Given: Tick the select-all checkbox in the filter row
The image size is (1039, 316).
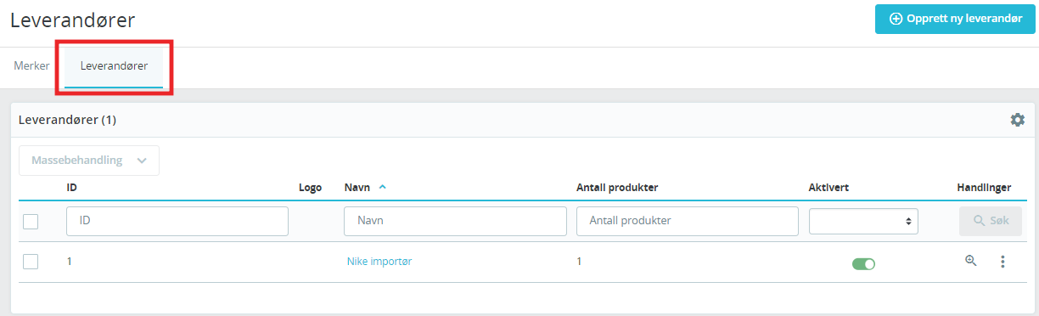Looking at the screenshot, I should [31, 221].
